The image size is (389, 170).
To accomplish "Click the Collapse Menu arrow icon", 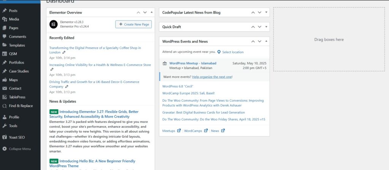I will (x=5, y=149).
